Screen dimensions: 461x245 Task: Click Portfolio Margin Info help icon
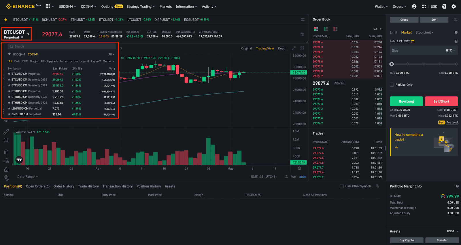click(457, 186)
